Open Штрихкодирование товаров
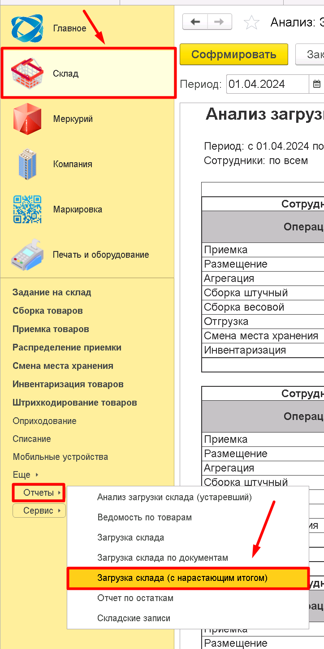The height and width of the screenshot is (649, 324). pyautogui.click(x=75, y=402)
